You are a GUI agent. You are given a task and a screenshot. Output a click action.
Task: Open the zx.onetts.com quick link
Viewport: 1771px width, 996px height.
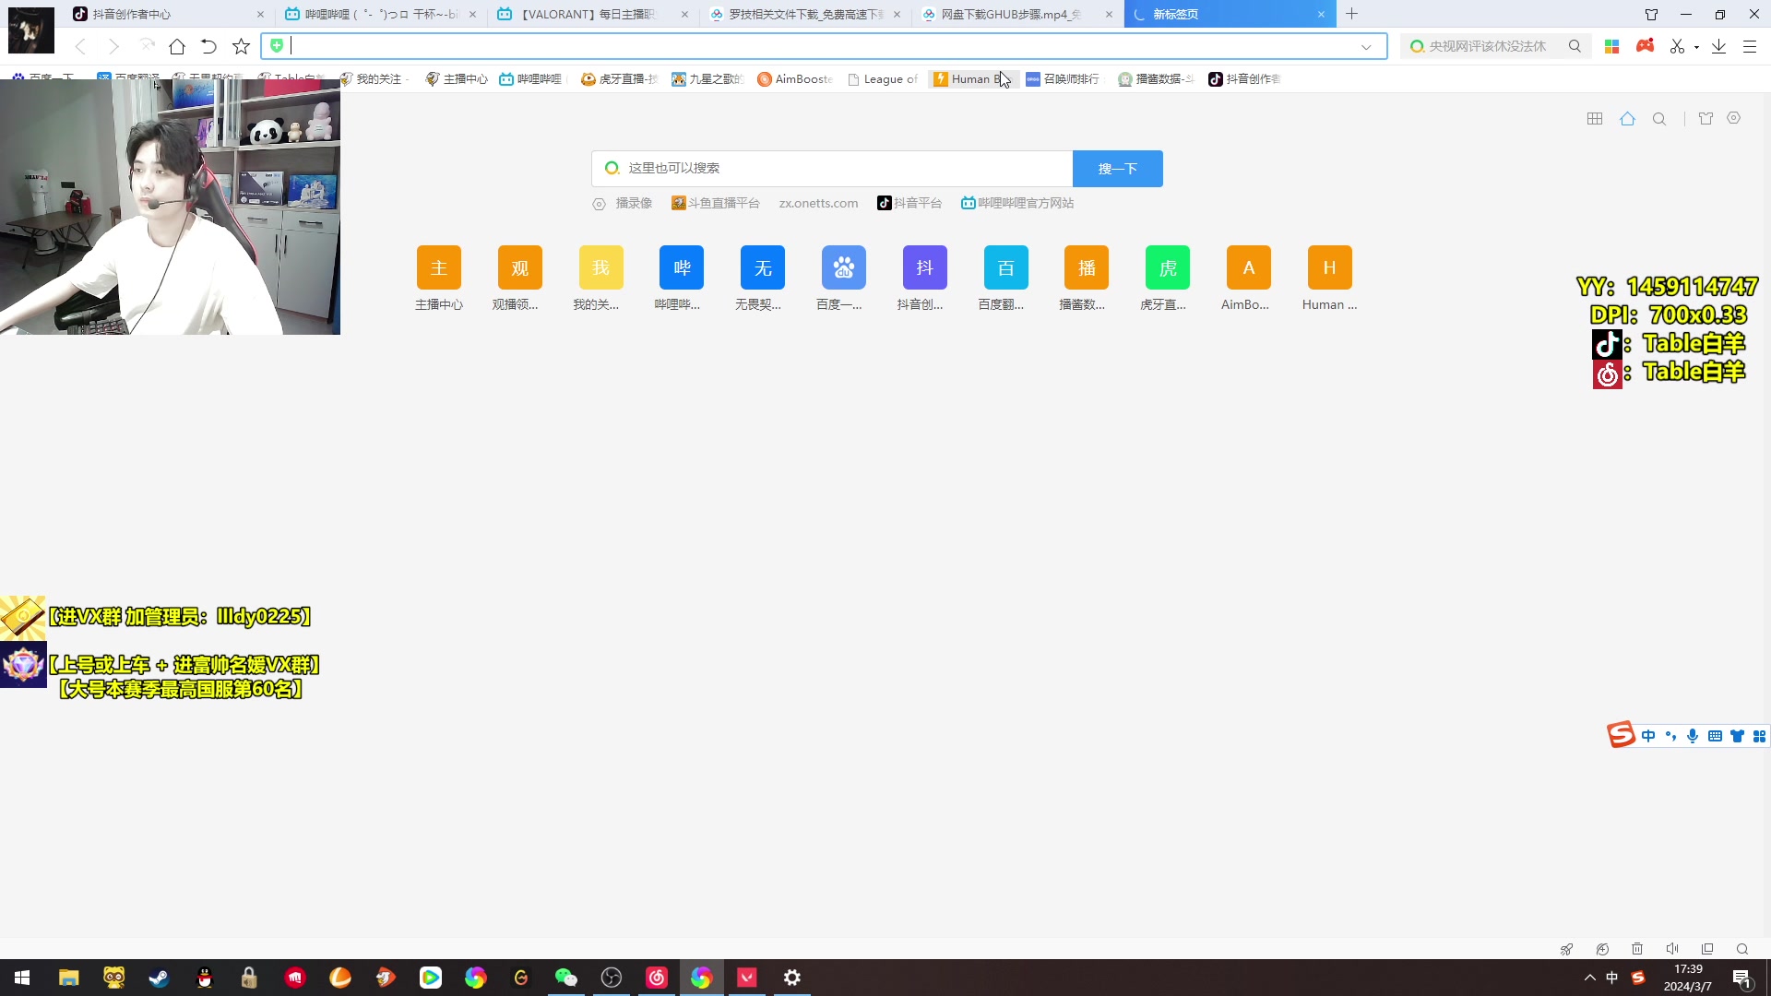point(818,203)
